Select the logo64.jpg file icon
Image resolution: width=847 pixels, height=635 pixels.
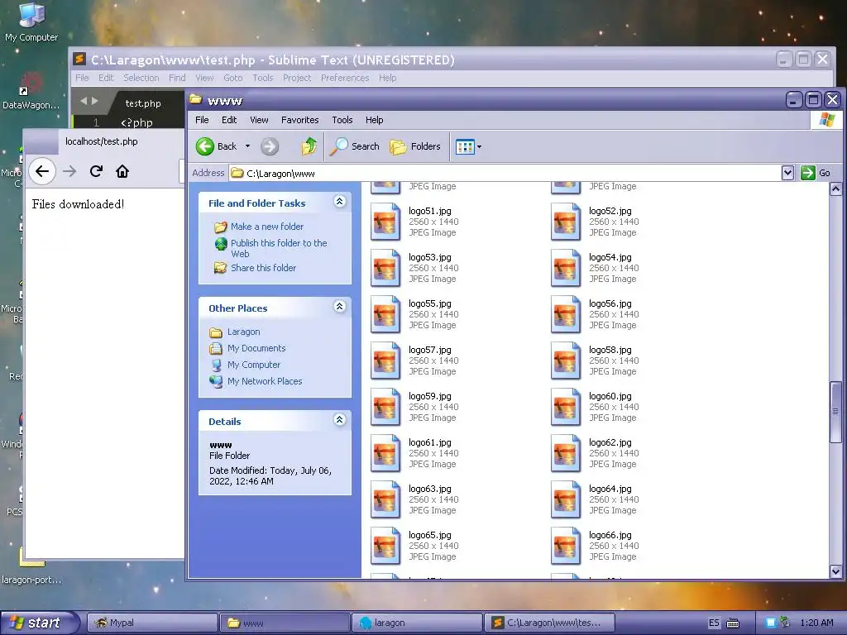566,499
